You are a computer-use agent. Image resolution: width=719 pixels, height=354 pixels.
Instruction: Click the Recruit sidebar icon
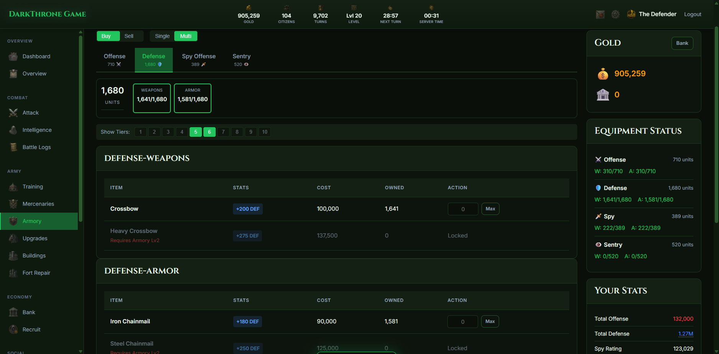point(13,329)
